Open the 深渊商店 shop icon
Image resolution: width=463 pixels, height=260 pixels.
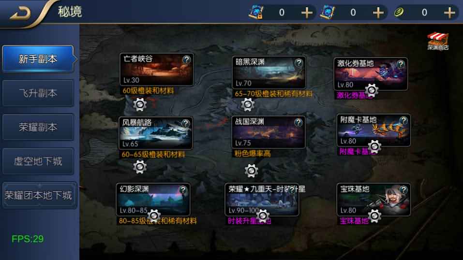[x=438, y=41]
